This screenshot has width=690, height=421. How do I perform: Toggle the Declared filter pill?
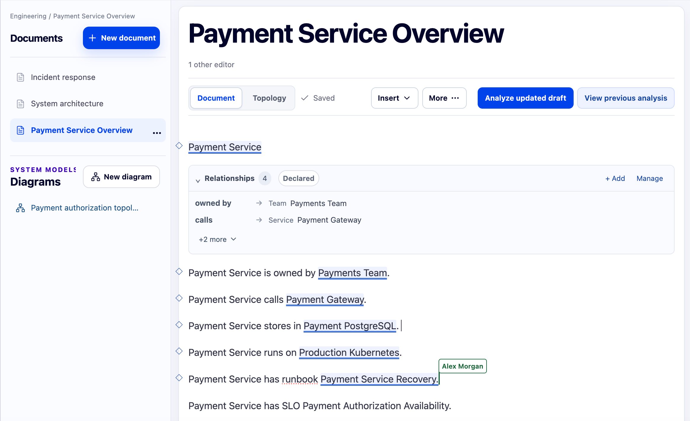[299, 178]
